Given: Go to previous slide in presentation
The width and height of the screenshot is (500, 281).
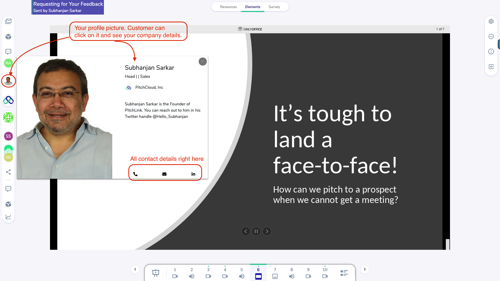Looking at the screenshot, I should pyautogui.click(x=246, y=231).
